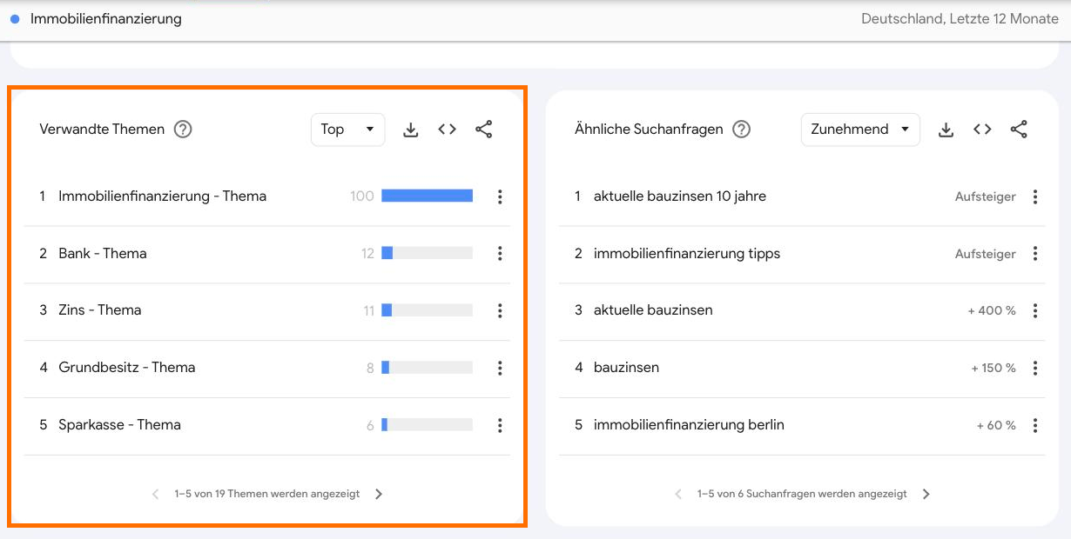Open more options for Immobilienfinanzierung - Thema
1071x539 pixels.
click(x=500, y=196)
